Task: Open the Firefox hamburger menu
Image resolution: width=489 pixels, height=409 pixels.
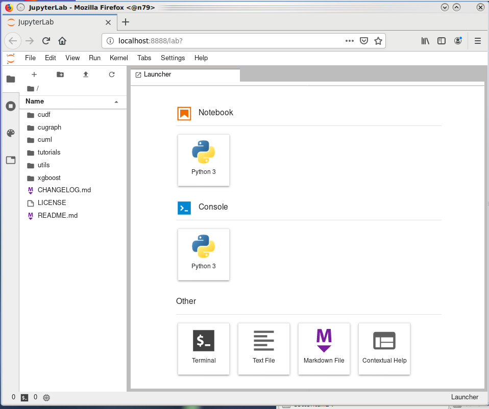Action: (477, 41)
